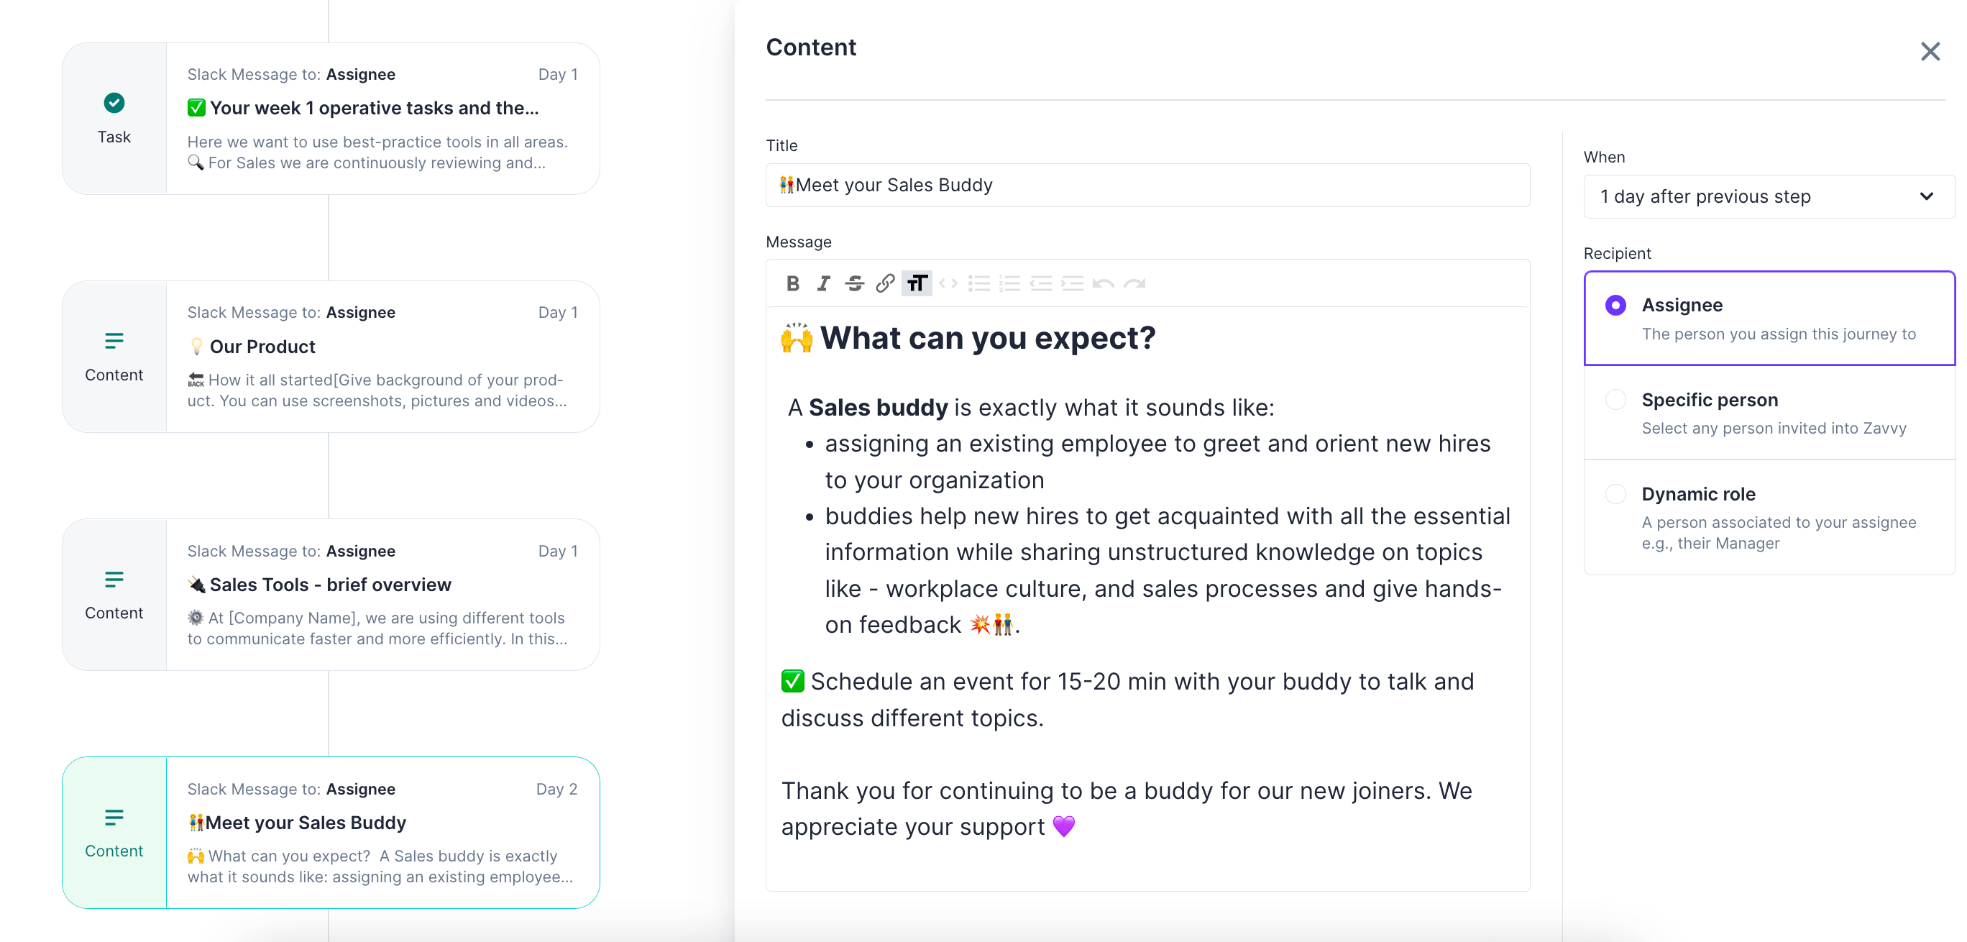Image resolution: width=1967 pixels, height=942 pixels.
Task: Create a numbered list in the editor
Action: 1010,283
